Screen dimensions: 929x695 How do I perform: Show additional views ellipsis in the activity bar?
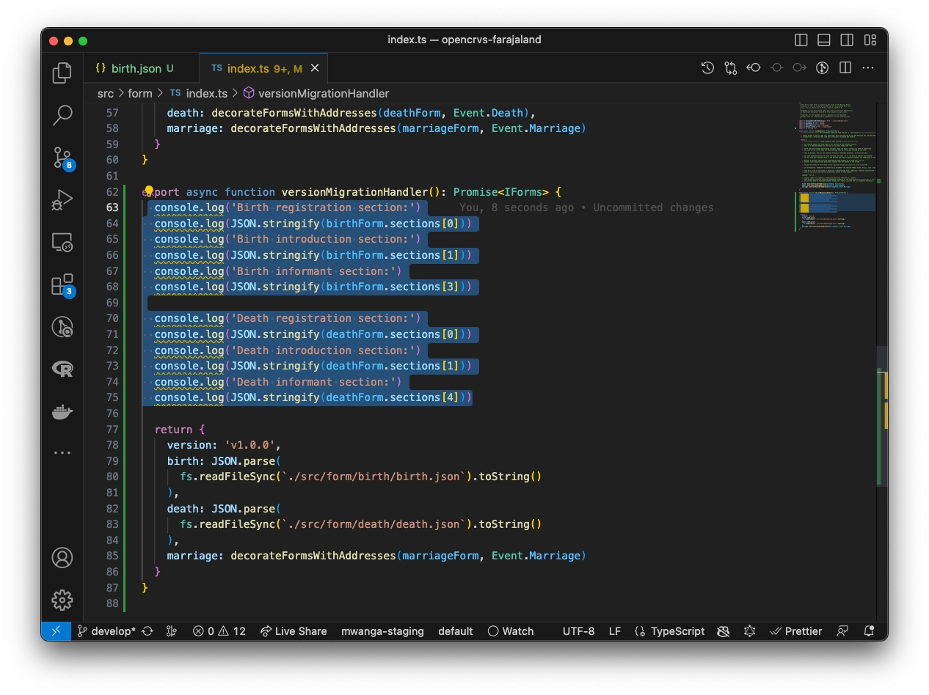coord(62,453)
